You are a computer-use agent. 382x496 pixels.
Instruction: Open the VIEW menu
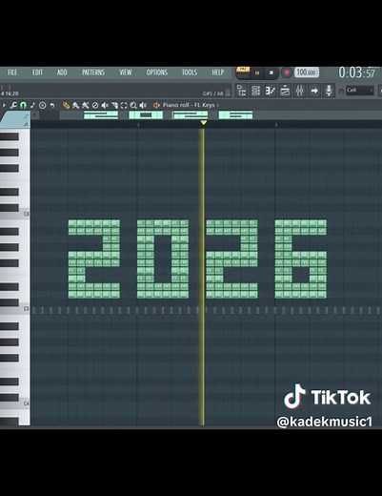(126, 72)
